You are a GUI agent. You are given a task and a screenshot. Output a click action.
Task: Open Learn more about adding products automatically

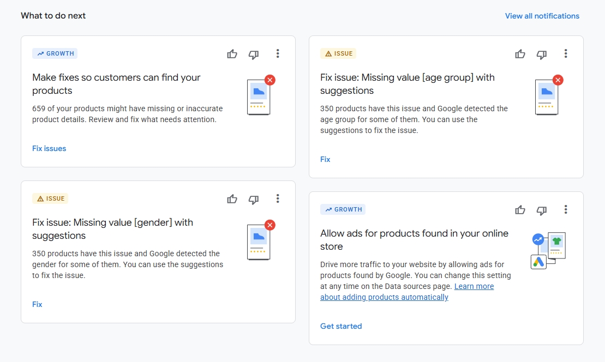click(408, 291)
